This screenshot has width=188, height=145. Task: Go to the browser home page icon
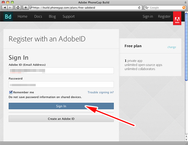(x=18, y=7)
